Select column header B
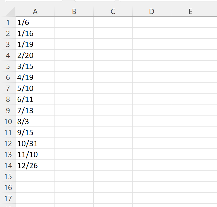 74,11
